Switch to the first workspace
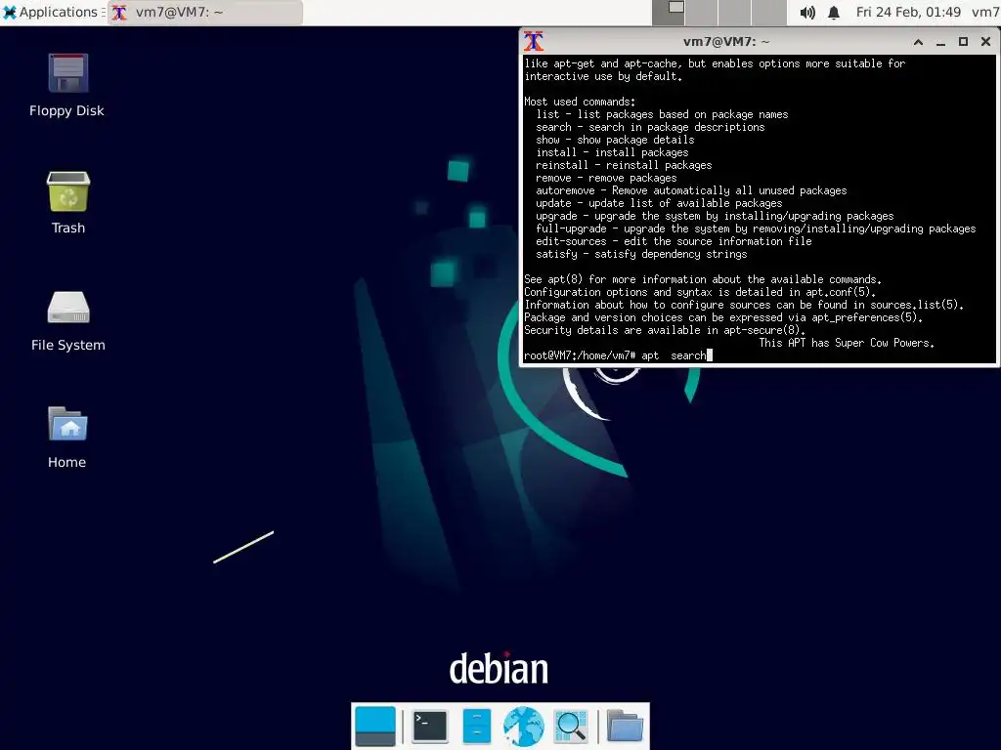 (x=669, y=12)
